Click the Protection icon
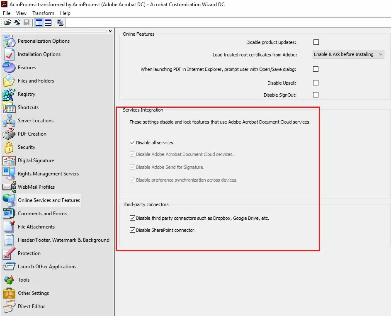 pyautogui.click(x=9, y=253)
